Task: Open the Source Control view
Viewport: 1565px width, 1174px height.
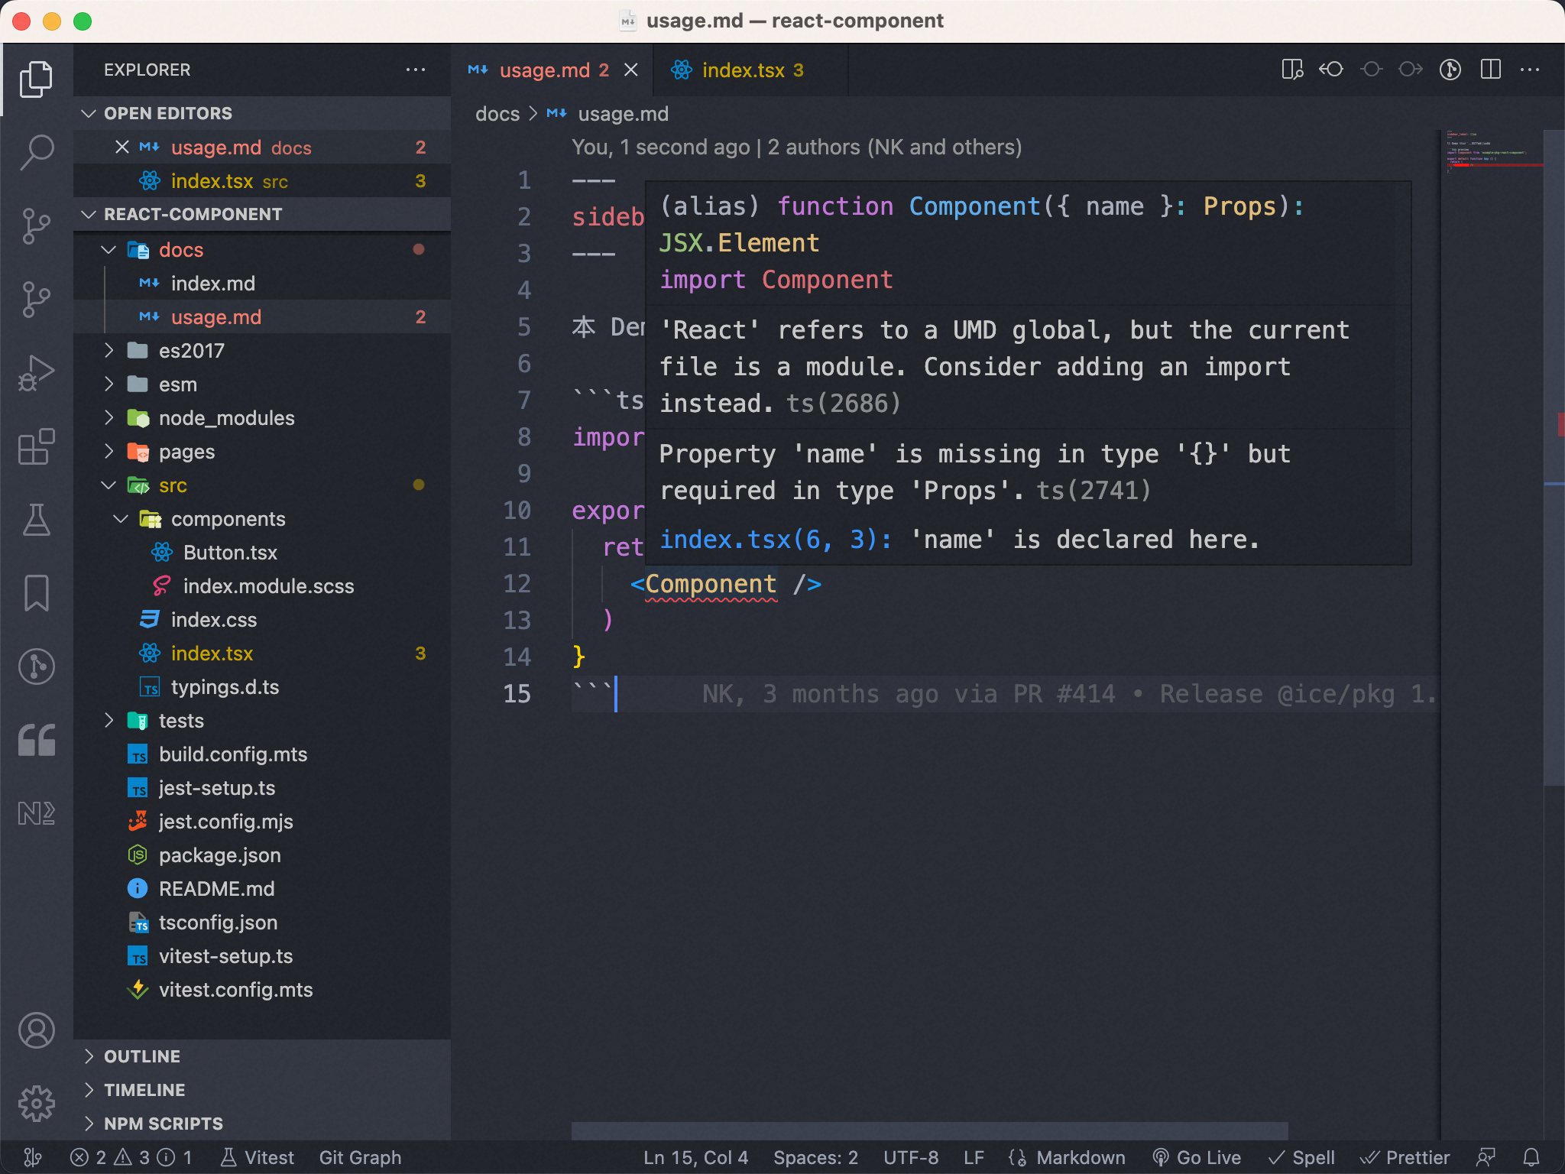Action: click(x=36, y=226)
